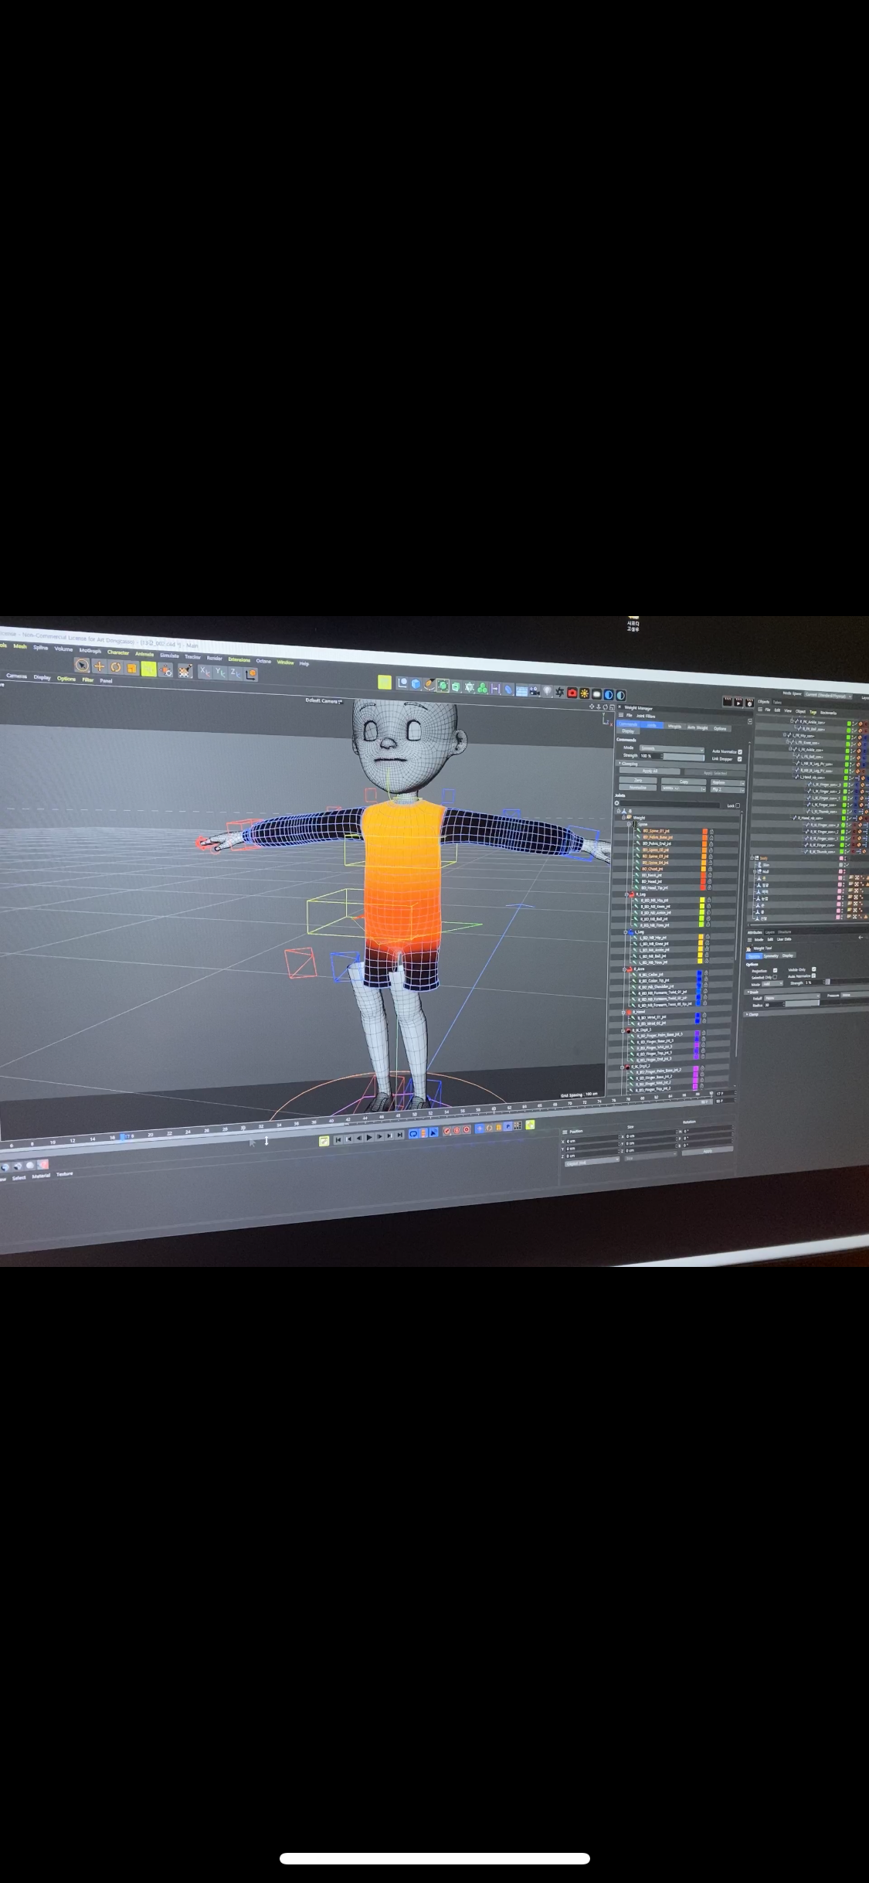The image size is (869, 1883).
Task: Add a cube primitive from toolbar
Action: tap(416, 683)
